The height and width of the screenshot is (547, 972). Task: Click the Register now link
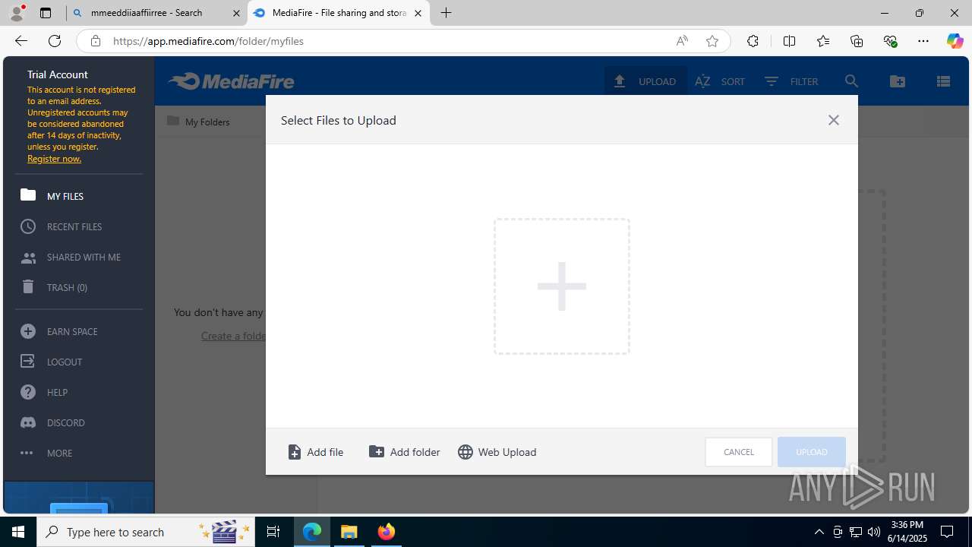[54, 159]
